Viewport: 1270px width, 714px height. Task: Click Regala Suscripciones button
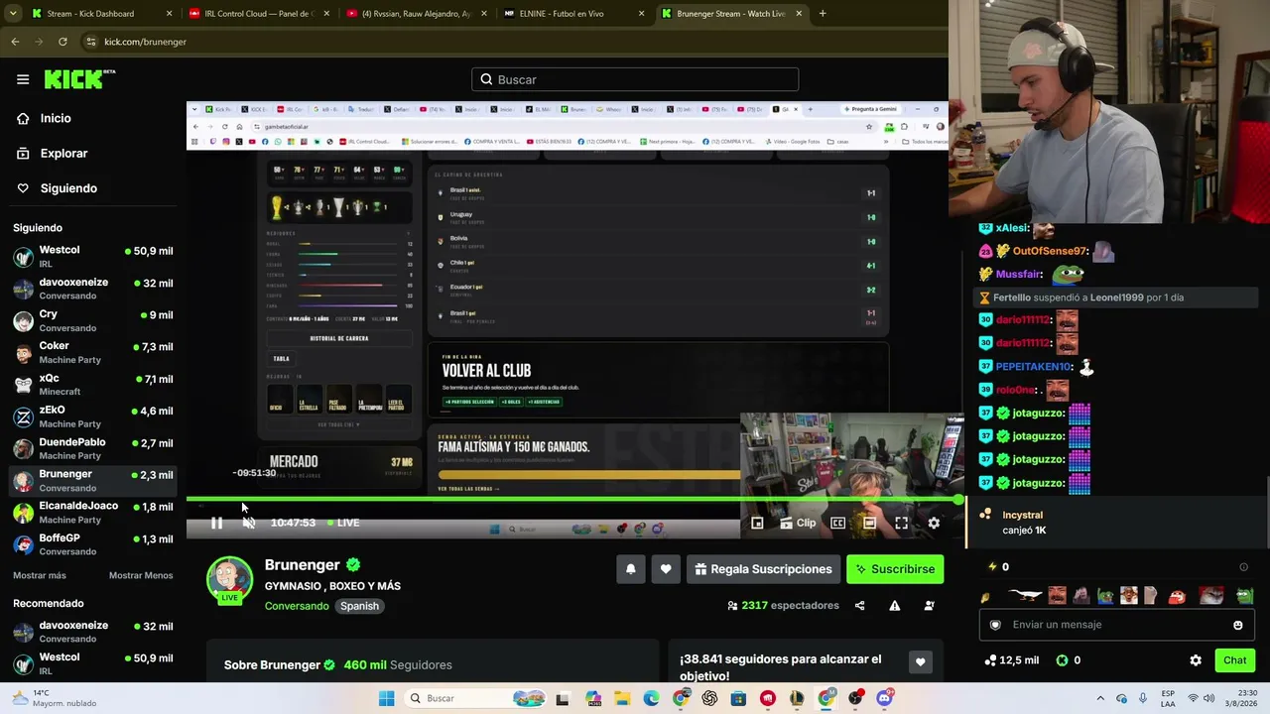[x=763, y=569]
